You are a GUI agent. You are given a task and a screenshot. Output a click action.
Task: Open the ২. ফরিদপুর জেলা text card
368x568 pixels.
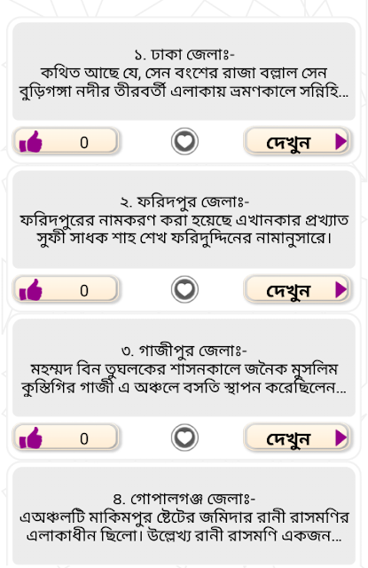pyautogui.click(x=184, y=219)
